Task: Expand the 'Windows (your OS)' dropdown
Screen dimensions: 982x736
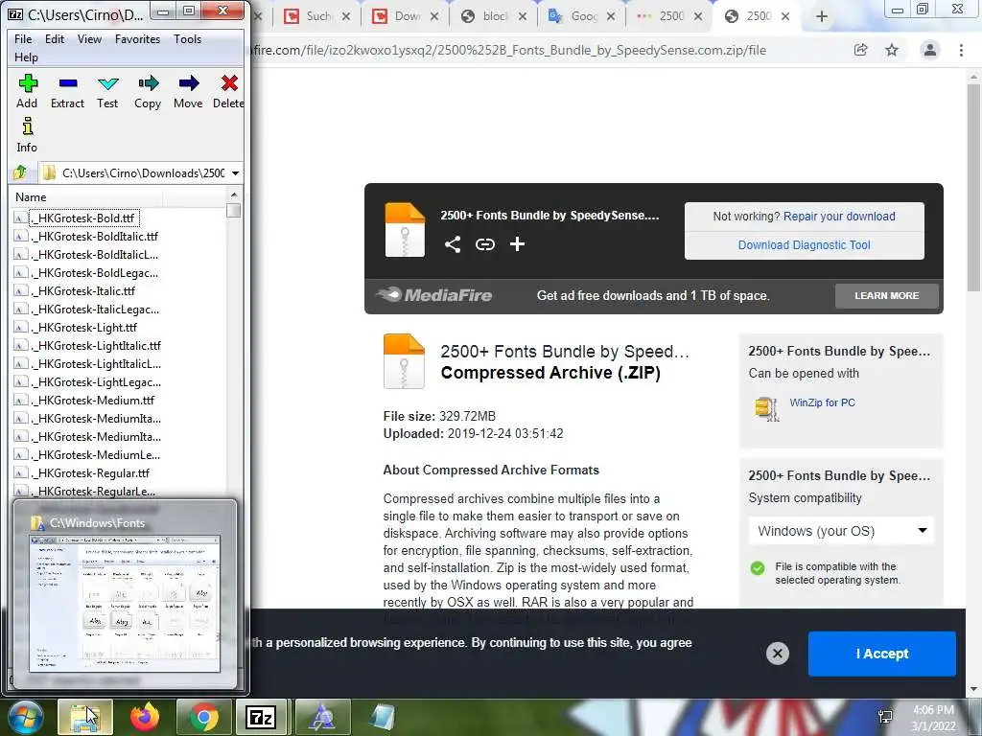Action: click(841, 531)
